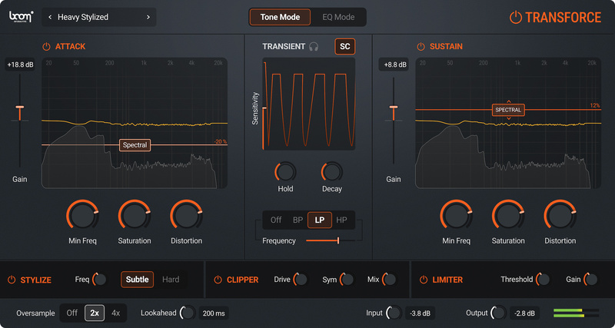Click the Attack Saturation knob
The height and width of the screenshot is (328, 615).
pos(135,216)
